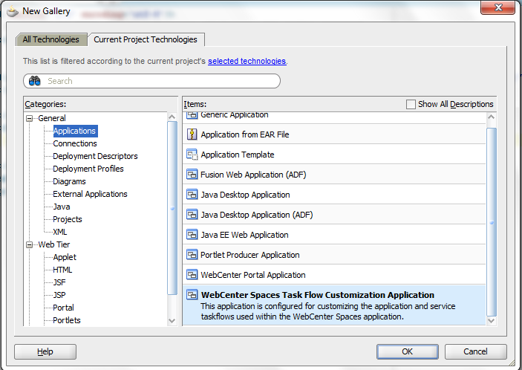The image size is (522, 370).
Task: Pick Java Desktop Application (ADF) item
Action: tap(334, 215)
